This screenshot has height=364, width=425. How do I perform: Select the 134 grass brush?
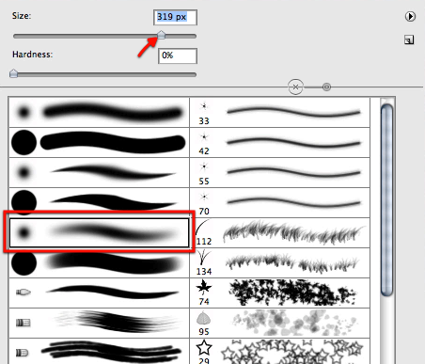pyautogui.click(x=280, y=262)
